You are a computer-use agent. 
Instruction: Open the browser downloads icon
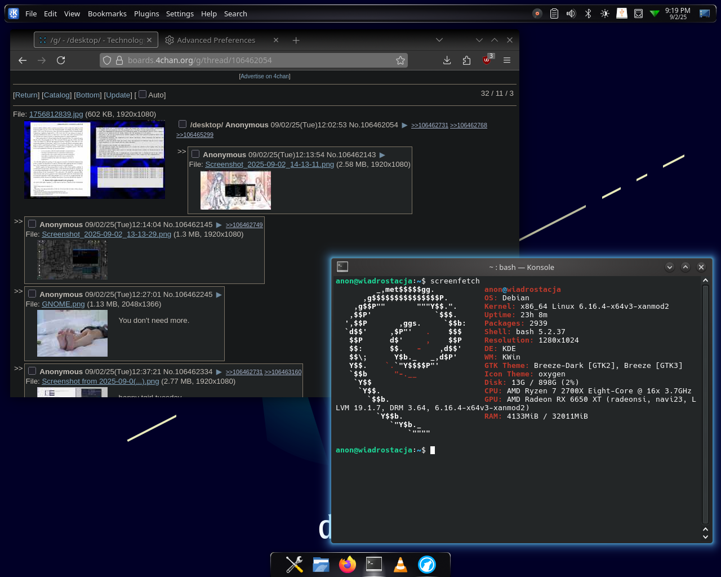[x=447, y=60]
